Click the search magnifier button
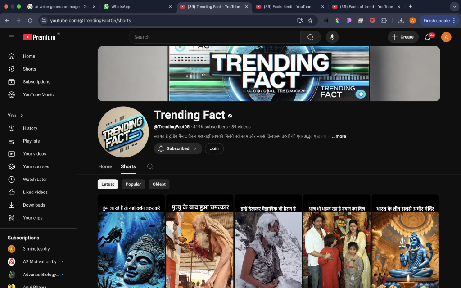This screenshot has width=461, height=288. pos(310,37)
